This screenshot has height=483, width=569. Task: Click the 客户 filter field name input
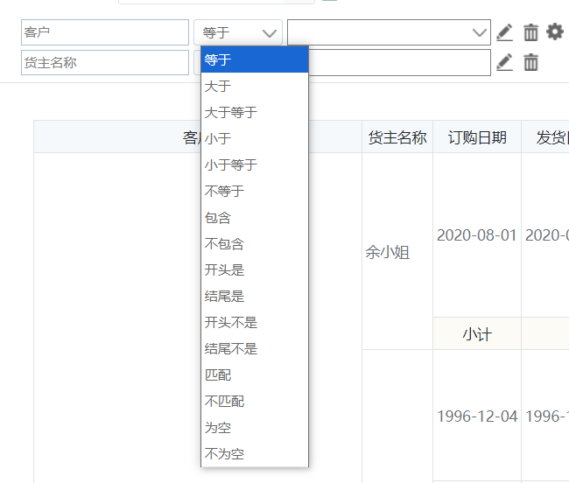104,32
